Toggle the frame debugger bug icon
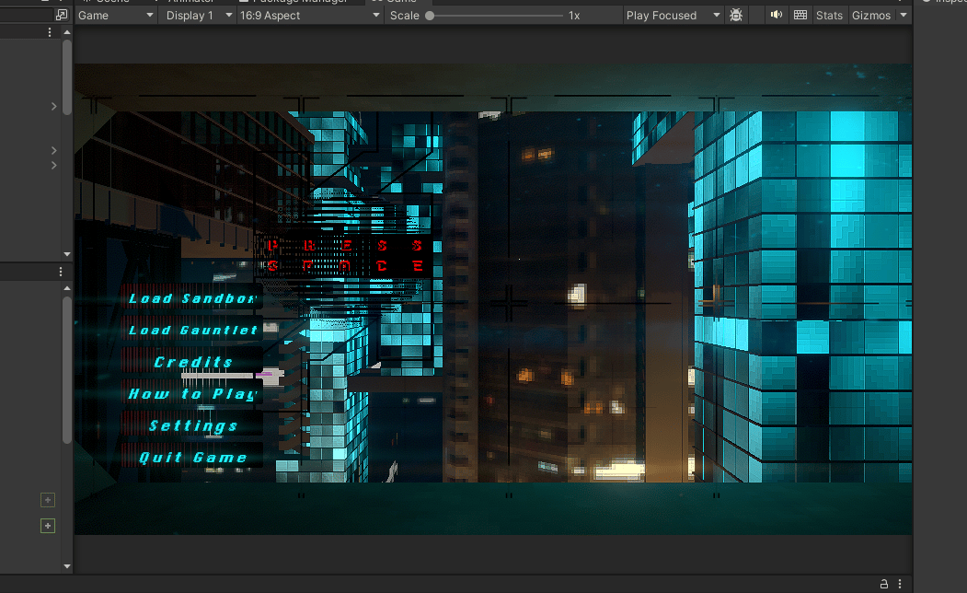The image size is (967, 593). [736, 16]
